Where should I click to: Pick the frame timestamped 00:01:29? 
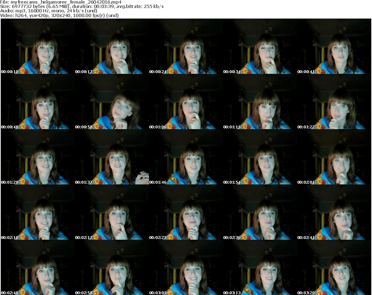38,157
